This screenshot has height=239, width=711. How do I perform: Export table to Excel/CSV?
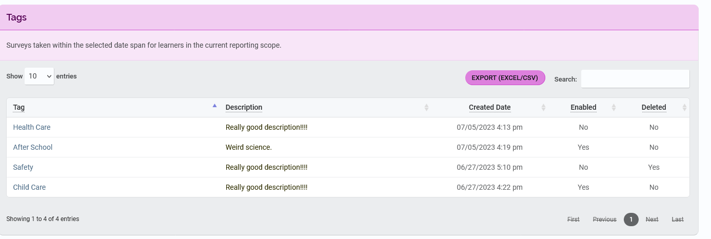tap(505, 78)
